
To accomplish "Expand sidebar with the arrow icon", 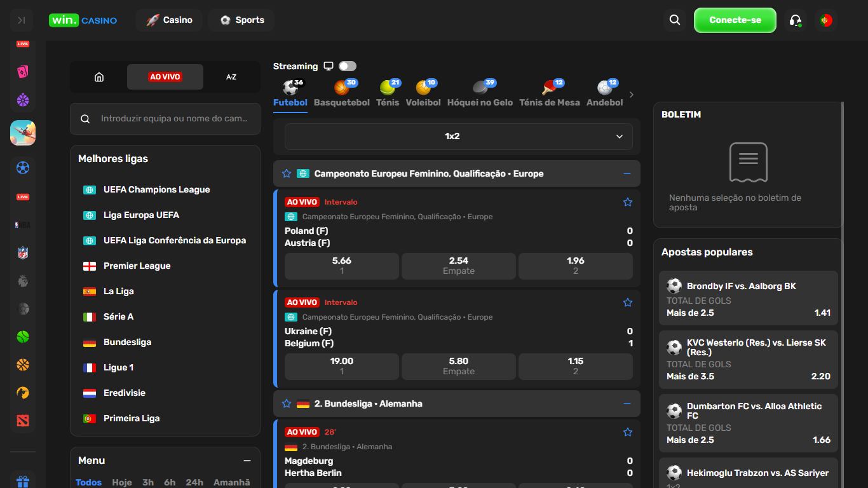I will (x=22, y=20).
